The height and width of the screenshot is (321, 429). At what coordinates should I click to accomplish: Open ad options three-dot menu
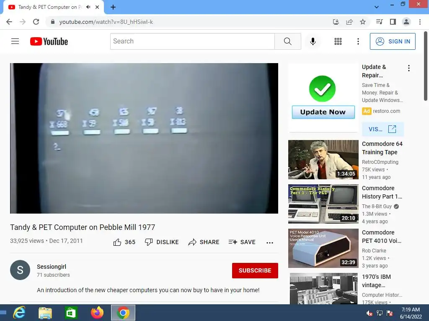point(409,68)
